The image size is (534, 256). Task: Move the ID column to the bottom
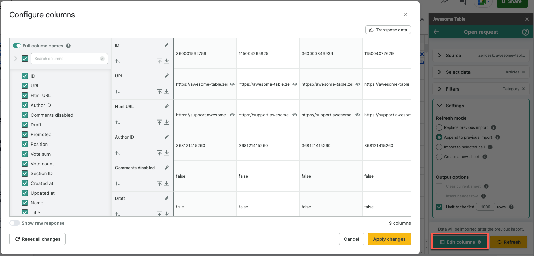[x=167, y=61]
